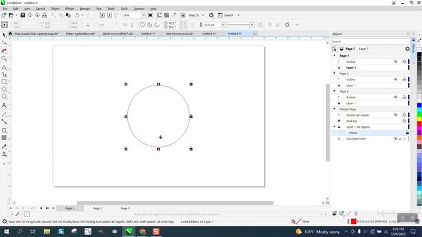
Task: Select the Freehand tool in the toolbox
Action: click(x=4, y=67)
